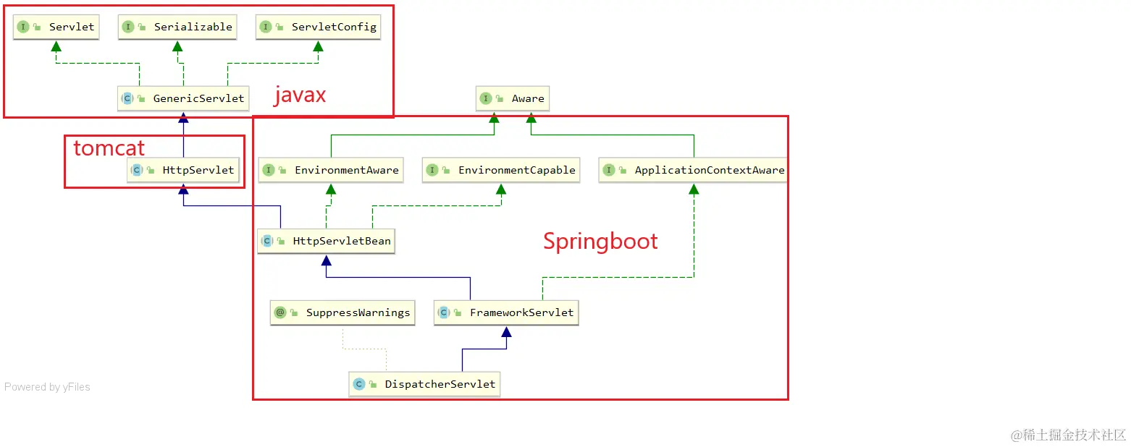Click the annotation @ icon of SuppressWarnings
This screenshot has width=1131, height=447.
280,312
